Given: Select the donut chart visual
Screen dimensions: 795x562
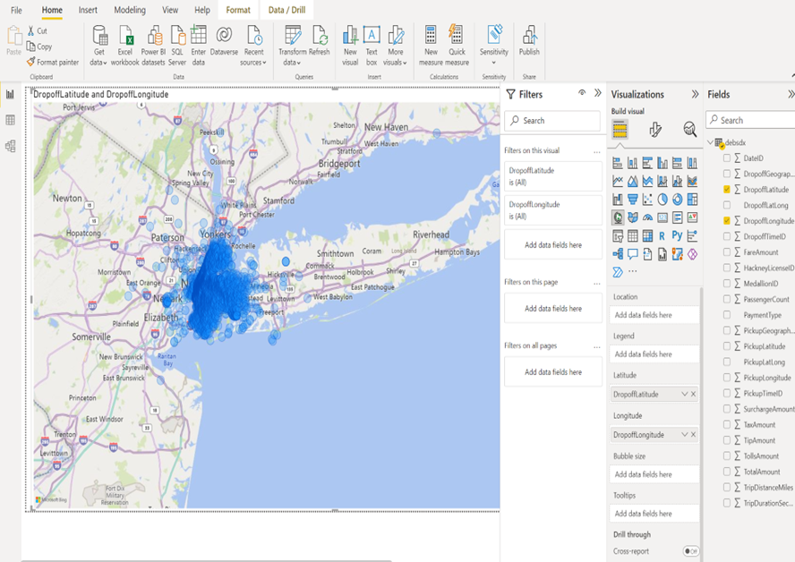Looking at the screenshot, I should (678, 200).
